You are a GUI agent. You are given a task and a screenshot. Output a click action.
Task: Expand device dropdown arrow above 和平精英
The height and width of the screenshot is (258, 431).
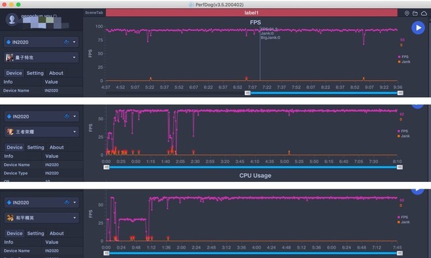click(75, 203)
